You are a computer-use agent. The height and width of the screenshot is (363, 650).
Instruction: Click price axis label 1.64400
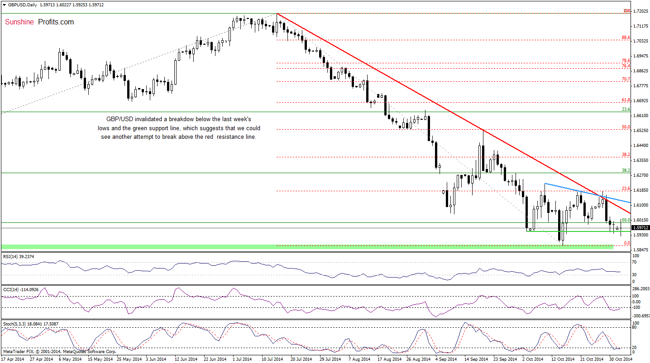(640, 146)
